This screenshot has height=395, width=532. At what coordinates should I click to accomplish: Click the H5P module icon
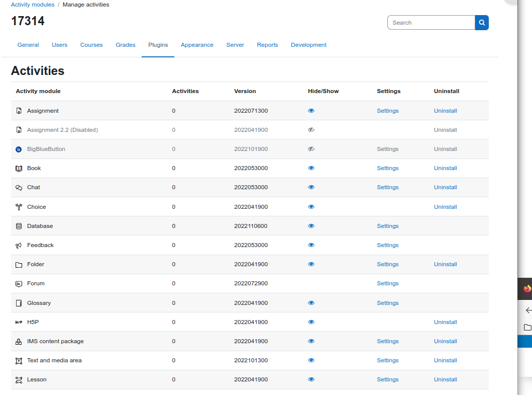tap(19, 322)
